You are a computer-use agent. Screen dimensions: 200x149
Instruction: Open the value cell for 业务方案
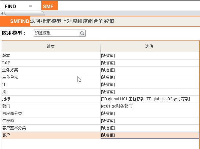point(150,70)
